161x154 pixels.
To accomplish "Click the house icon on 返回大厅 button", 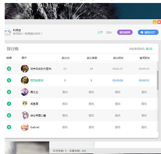I will (x=142, y=32).
